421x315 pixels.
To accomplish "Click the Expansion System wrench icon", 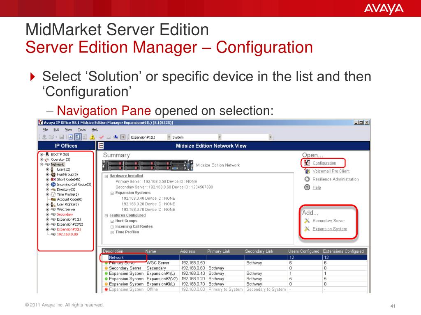I will [x=307, y=229].
